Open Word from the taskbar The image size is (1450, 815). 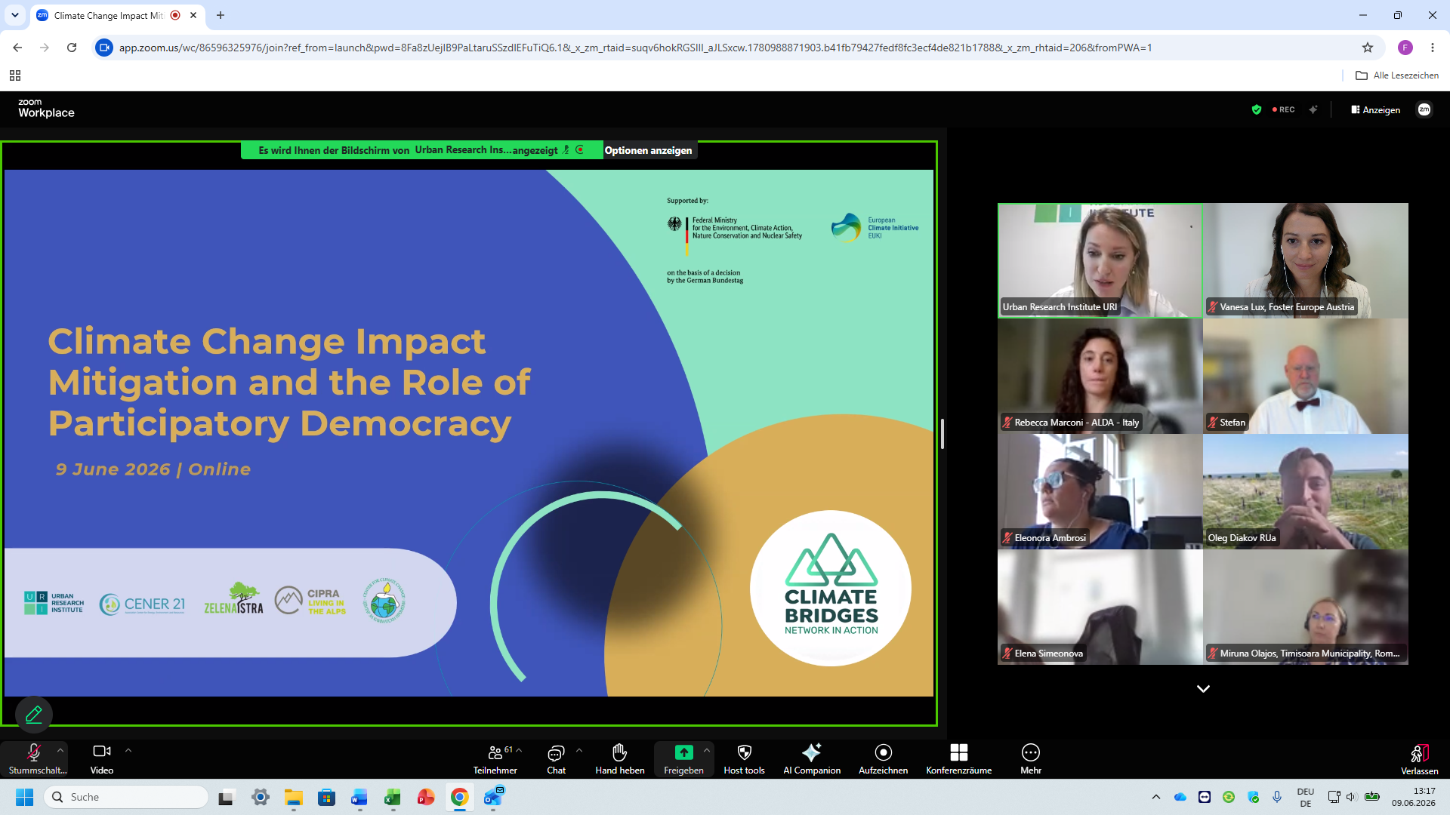359,797
